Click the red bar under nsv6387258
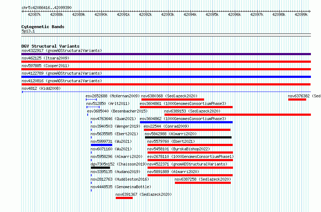This screenshot has height=212, width=321. (x=203, y=183)
